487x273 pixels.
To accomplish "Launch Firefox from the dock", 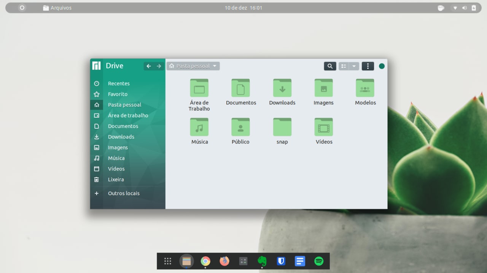I will 224,261.
